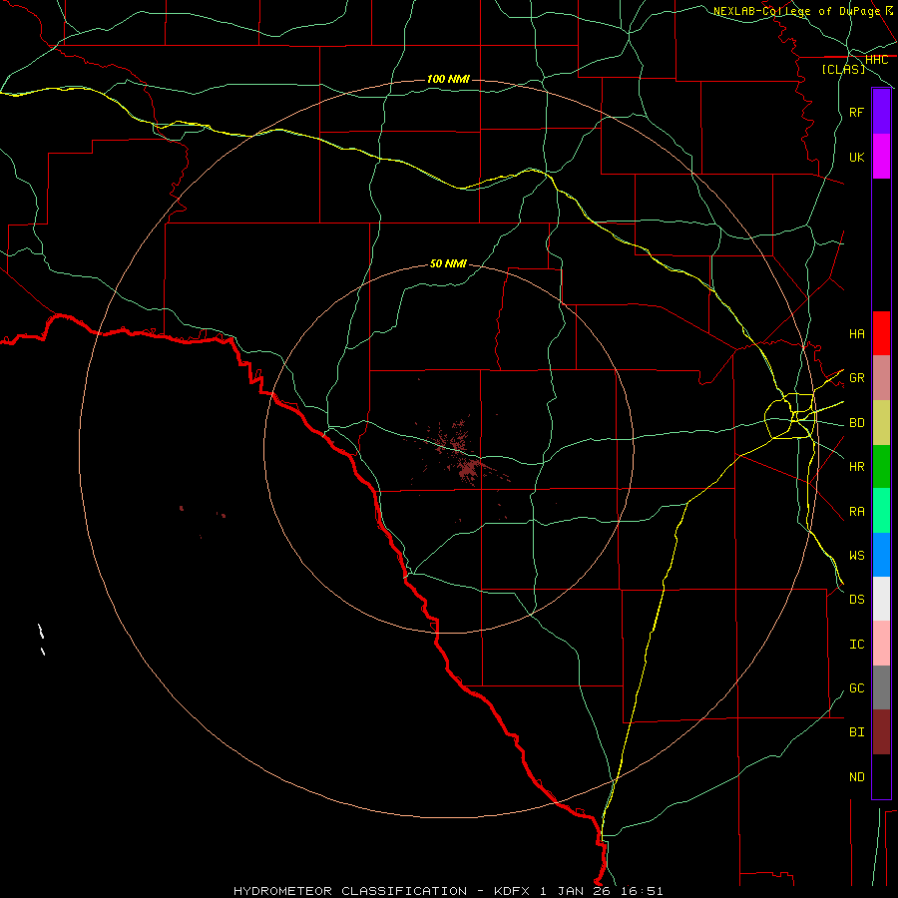
Task: Select the gray GC legend swatch
Action: coord(881,687)
